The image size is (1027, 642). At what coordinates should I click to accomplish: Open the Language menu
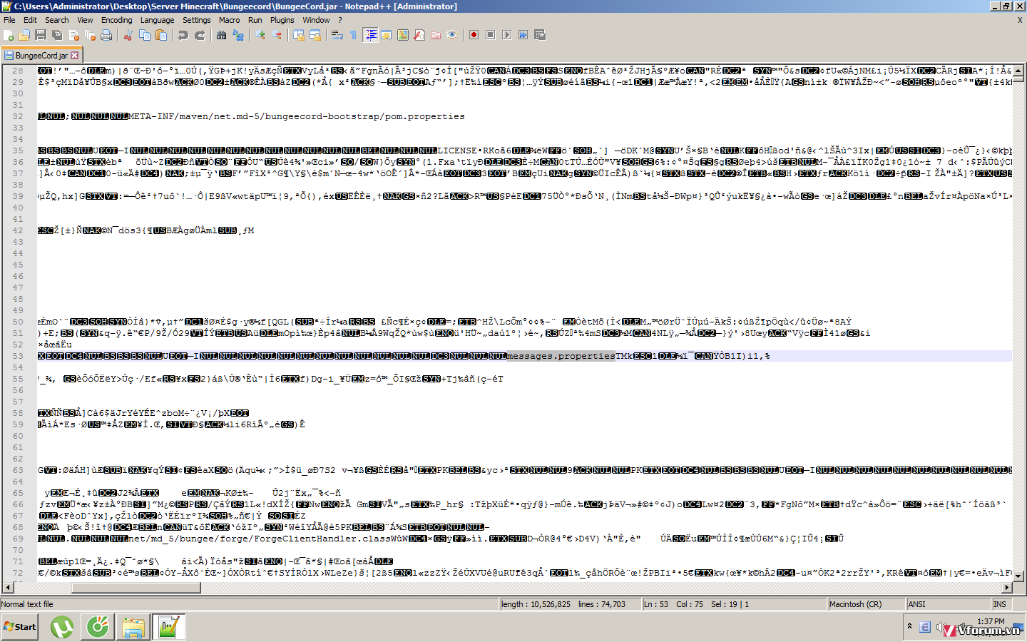(157, 20)
